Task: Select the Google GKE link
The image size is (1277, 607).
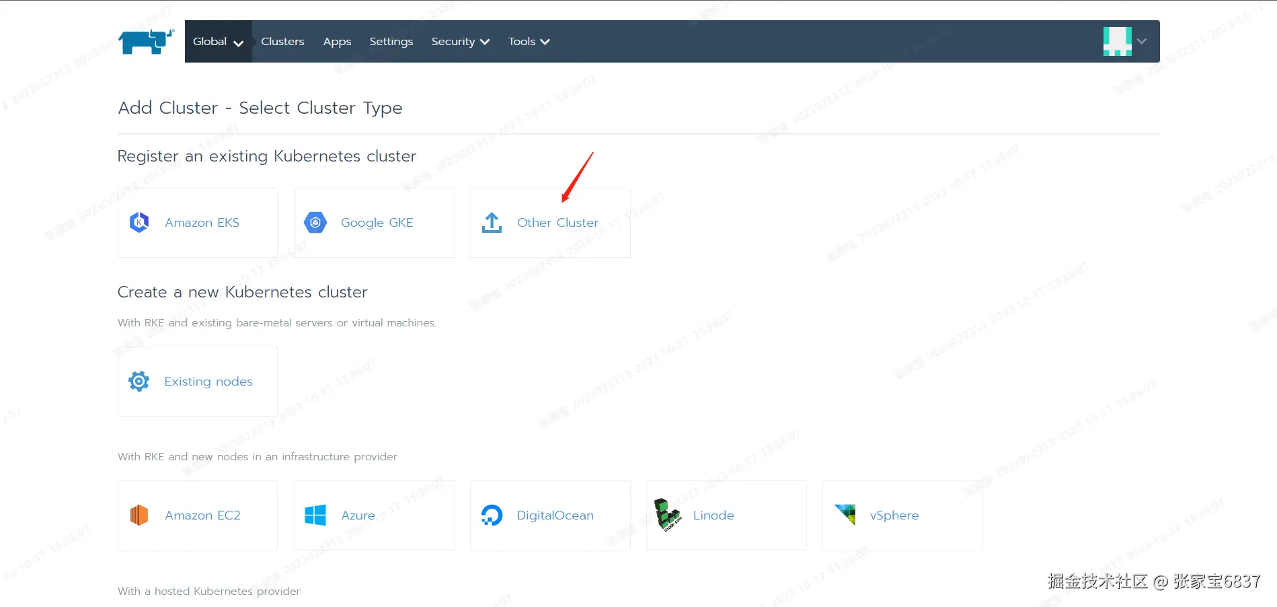Action: tap(377, 223)
